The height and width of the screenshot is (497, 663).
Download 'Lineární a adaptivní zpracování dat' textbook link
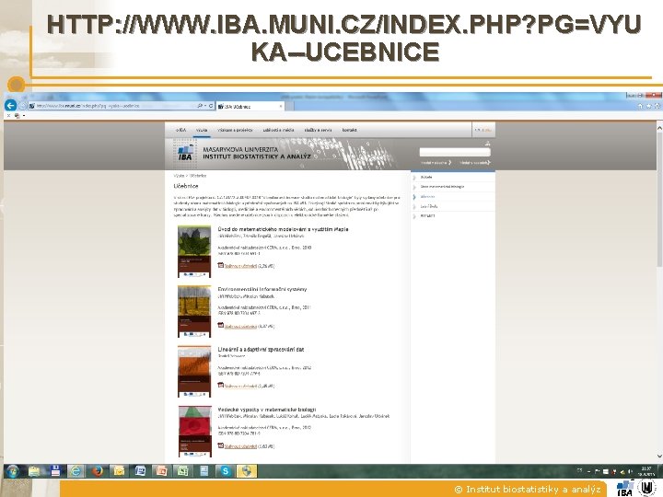click(240, 387)
